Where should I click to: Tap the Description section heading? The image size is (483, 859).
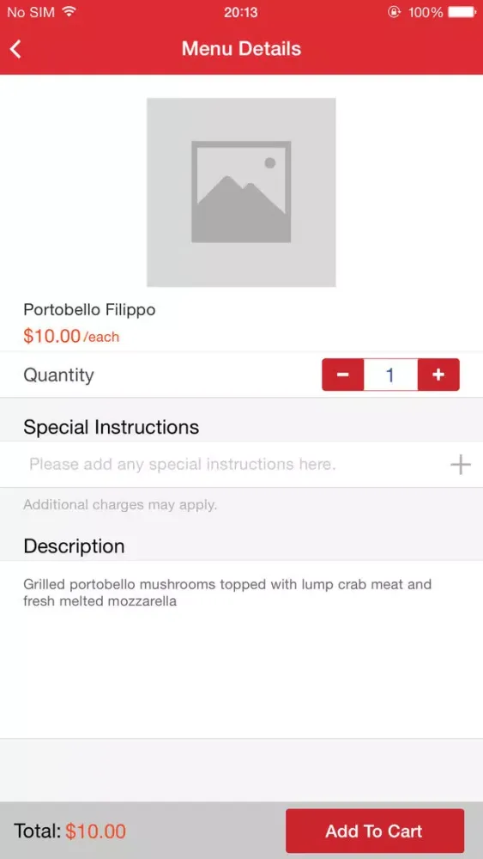pyautogui.click(x=74, y=546)
